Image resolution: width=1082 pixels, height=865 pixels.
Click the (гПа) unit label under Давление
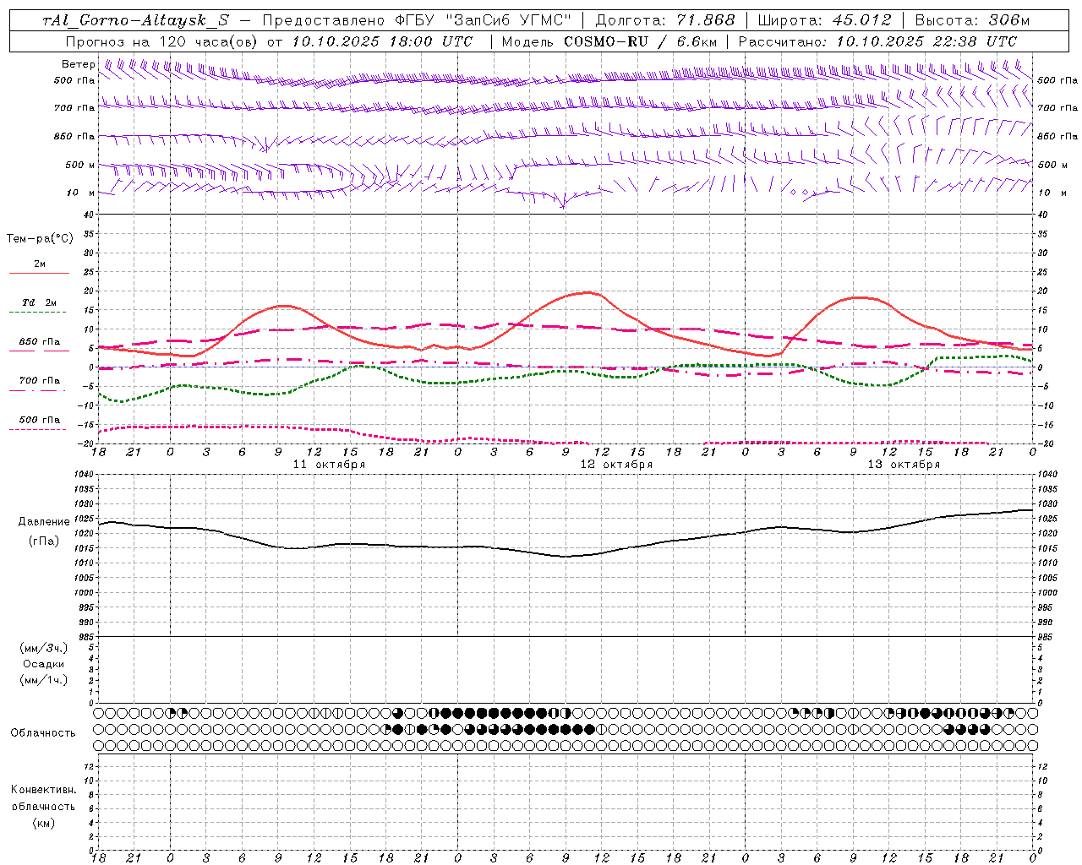[x=43, y=541]
